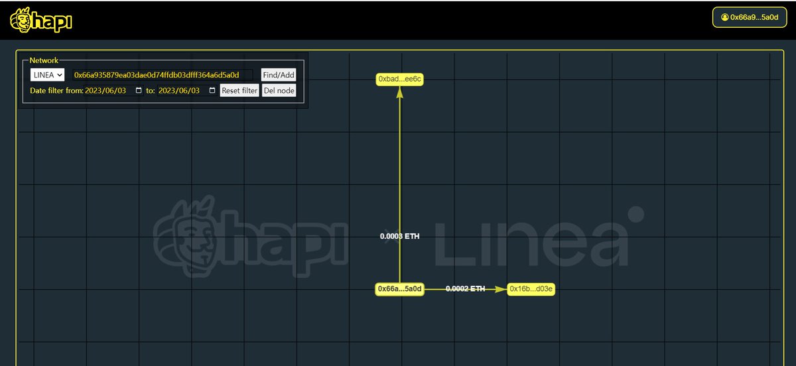Click the Reset filter button
This screenshot has height=366, width=796.
tap(239, 91)
